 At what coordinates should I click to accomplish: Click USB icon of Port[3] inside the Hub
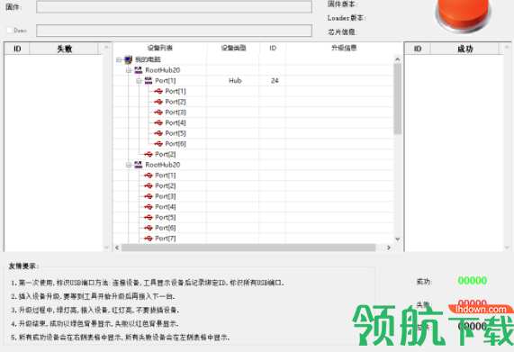[158, 113]
